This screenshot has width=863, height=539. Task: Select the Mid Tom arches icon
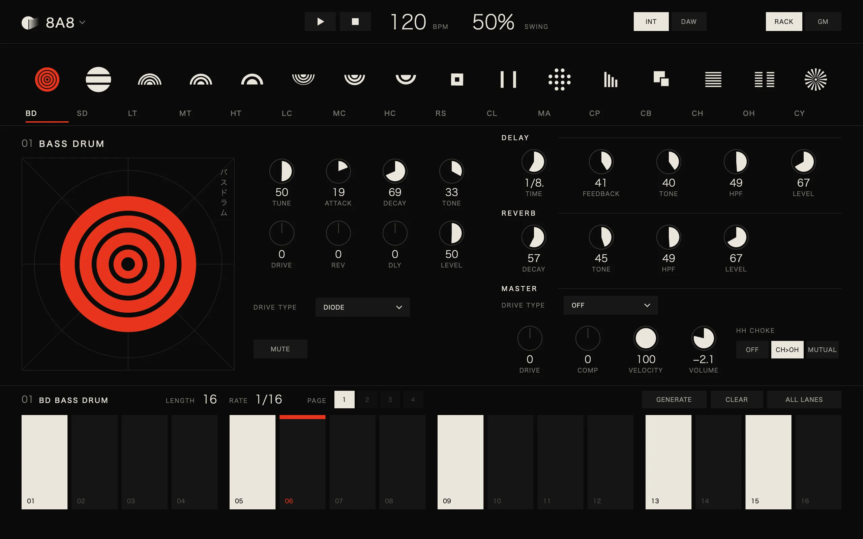[201, 79]
